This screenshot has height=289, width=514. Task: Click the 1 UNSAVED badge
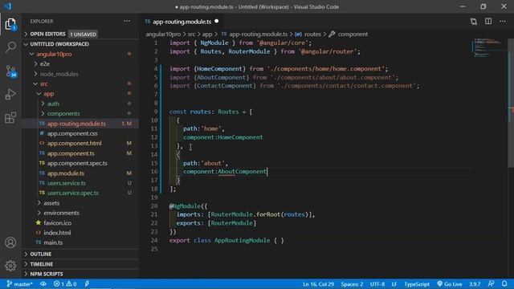(x=83, y=34)
